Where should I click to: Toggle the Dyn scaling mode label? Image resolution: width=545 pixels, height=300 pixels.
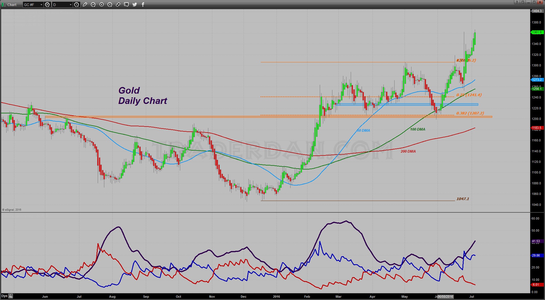(4, 296)
